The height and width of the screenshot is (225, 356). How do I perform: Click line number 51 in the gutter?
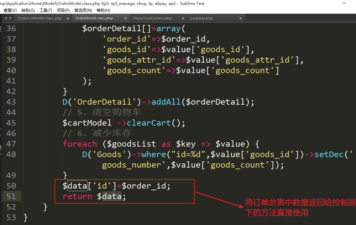pyautogui.click(x=11, y=196)
